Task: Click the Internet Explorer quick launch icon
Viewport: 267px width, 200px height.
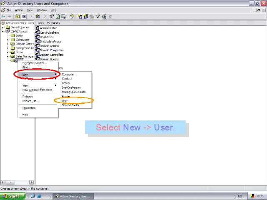Action: coord(39,196)
